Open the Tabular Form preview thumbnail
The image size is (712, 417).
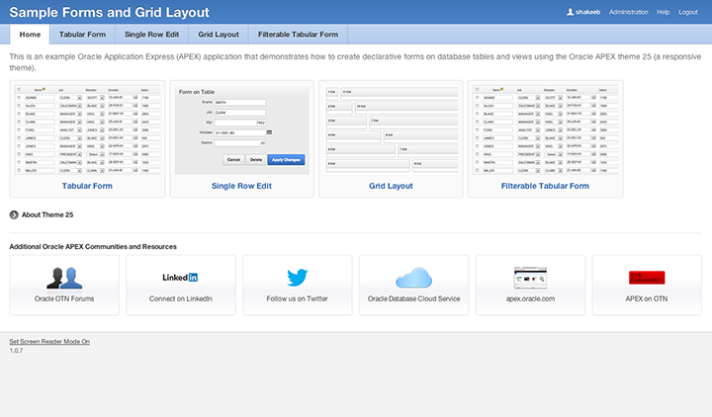(84, 130)
